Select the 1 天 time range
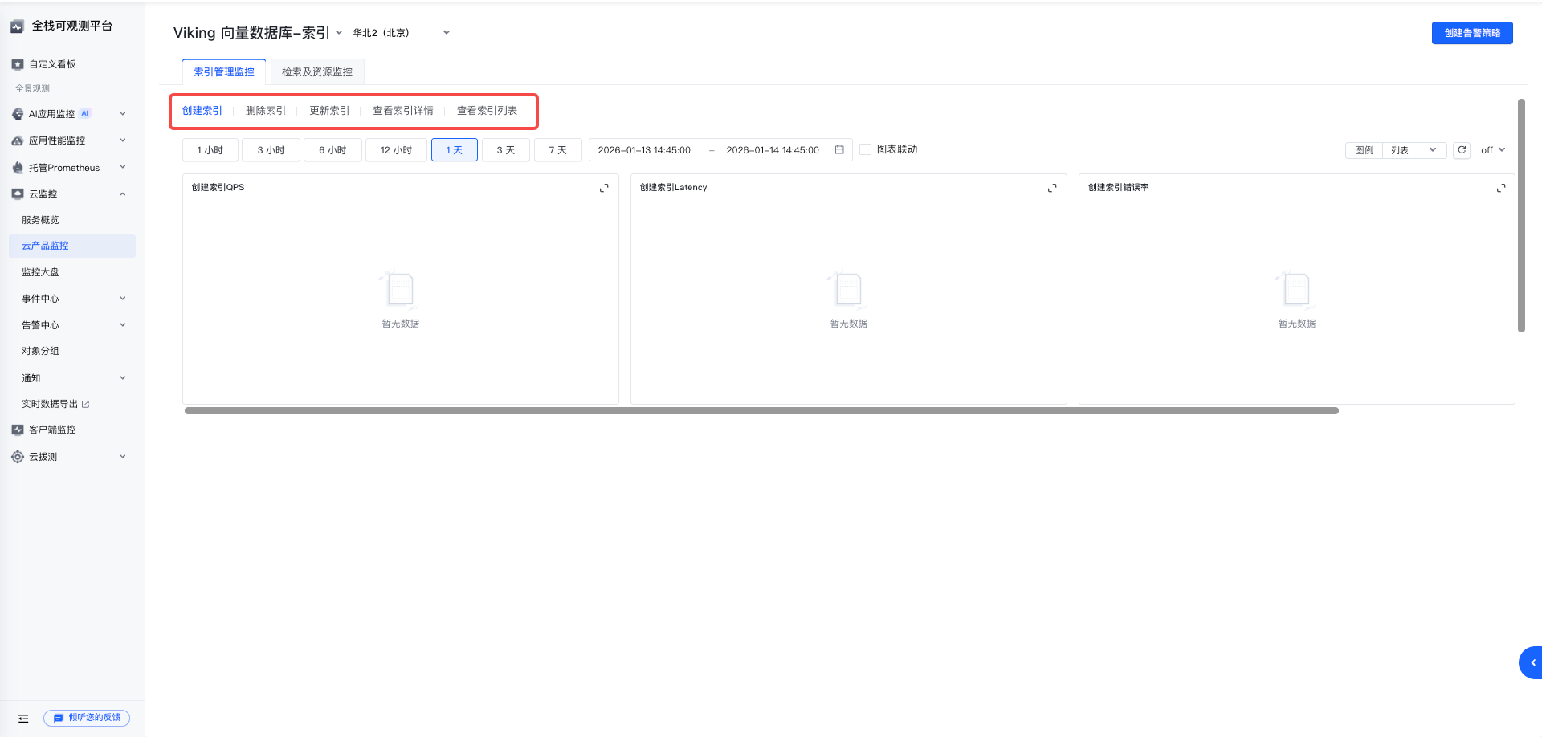1542x737 pixels. click(455, 150)
